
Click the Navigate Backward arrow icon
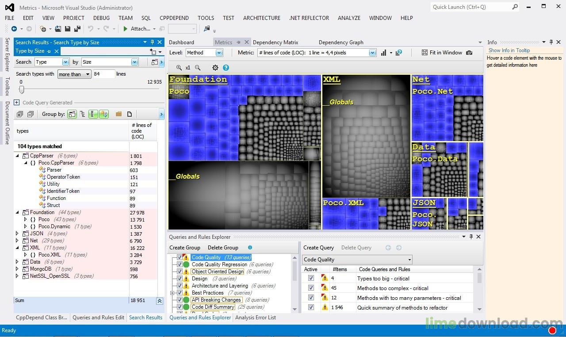tap(14, 29)
